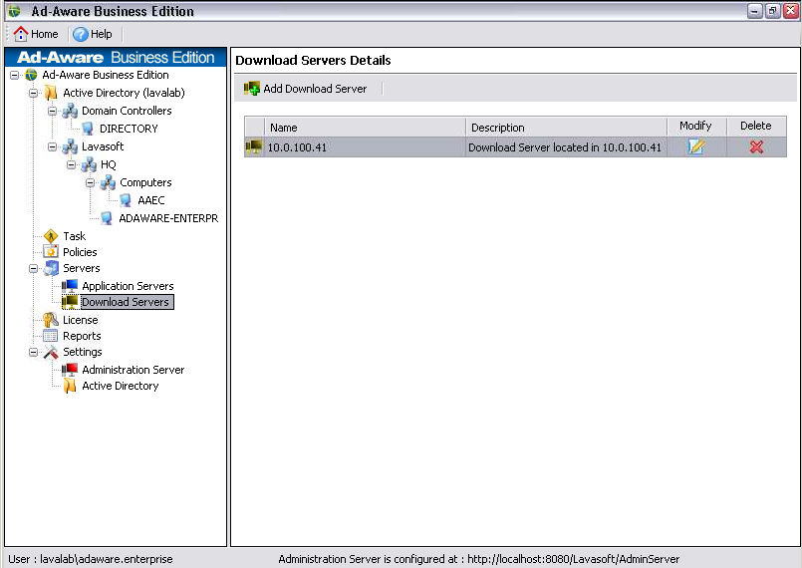Viewport: 802px width, 568px height.
Task: Click the Modify column header
Action: click(696, 126)
